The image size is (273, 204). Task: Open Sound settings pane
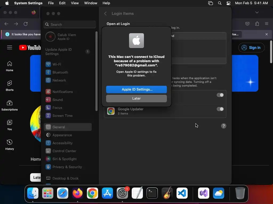click(x=68, y=100)
